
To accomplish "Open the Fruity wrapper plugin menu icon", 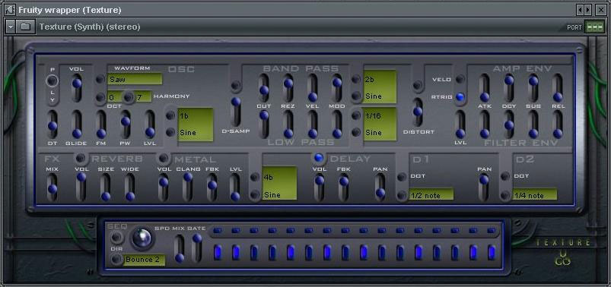I will tap(10, 9).
